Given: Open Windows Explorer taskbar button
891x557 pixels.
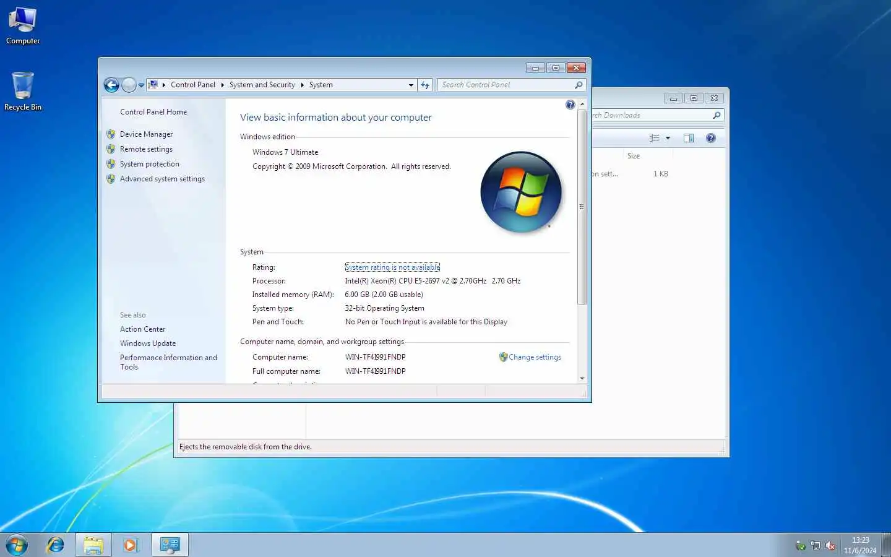Looking at the screenshot, I should (93, 545).
